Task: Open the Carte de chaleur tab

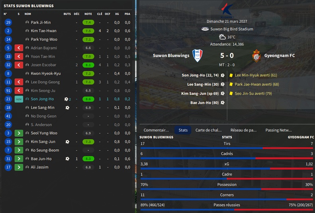Action: click(208, 130)
